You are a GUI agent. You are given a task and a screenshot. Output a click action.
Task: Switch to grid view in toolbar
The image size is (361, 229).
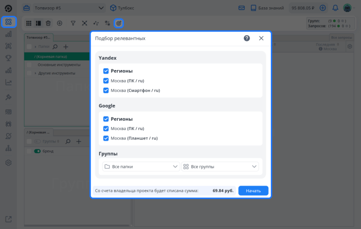point(29,23)
